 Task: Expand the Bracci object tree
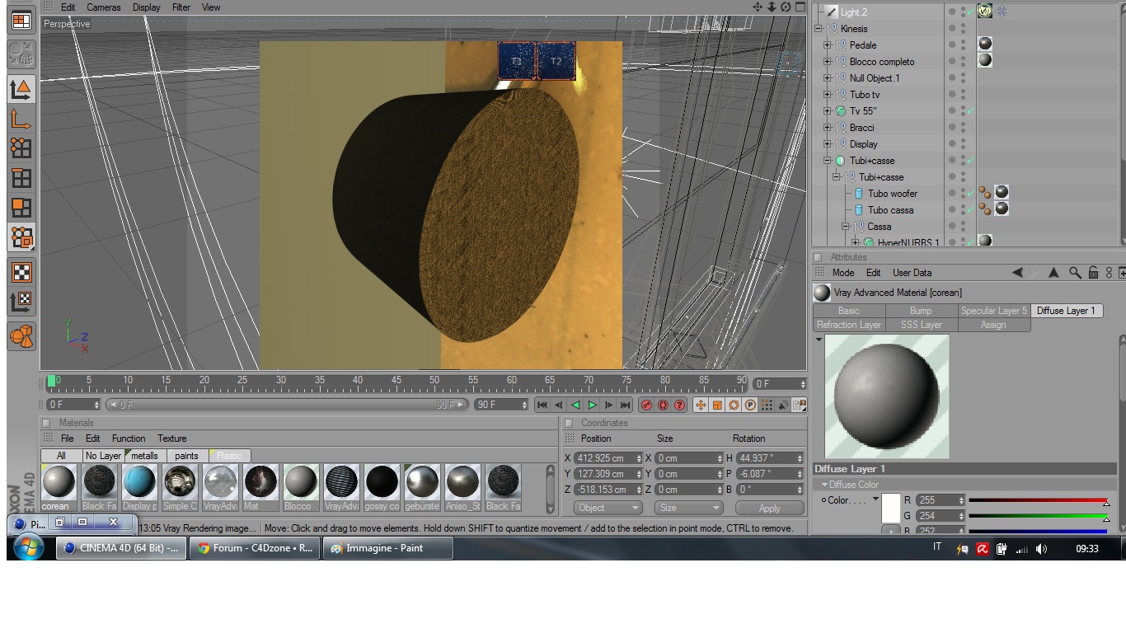[828, 128]
